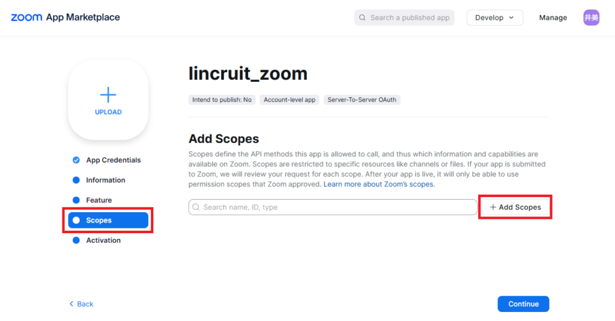Go to the Activation step

point(103,240)
